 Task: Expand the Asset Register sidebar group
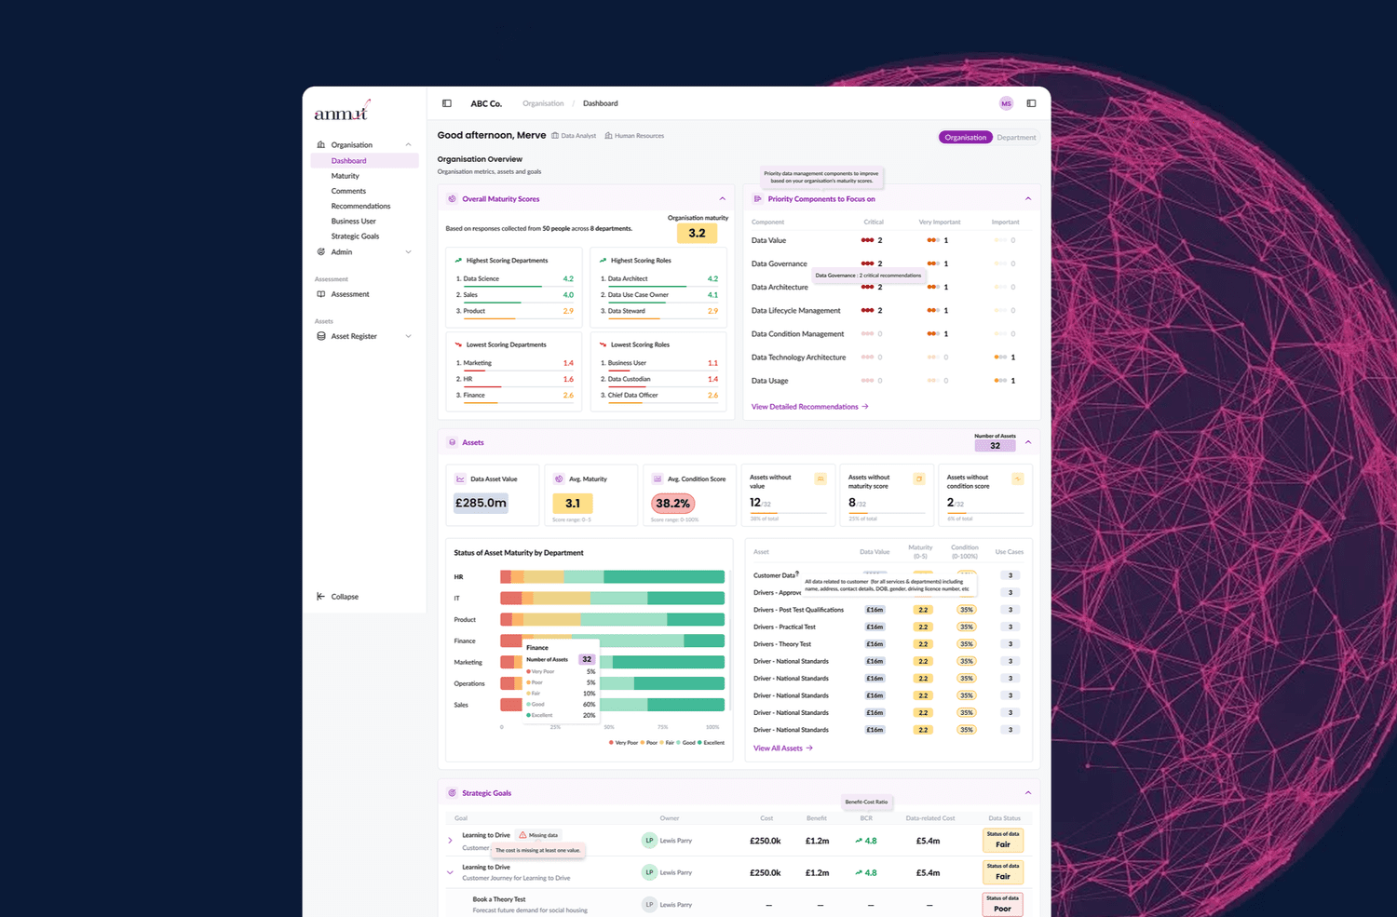pos(408,336)
